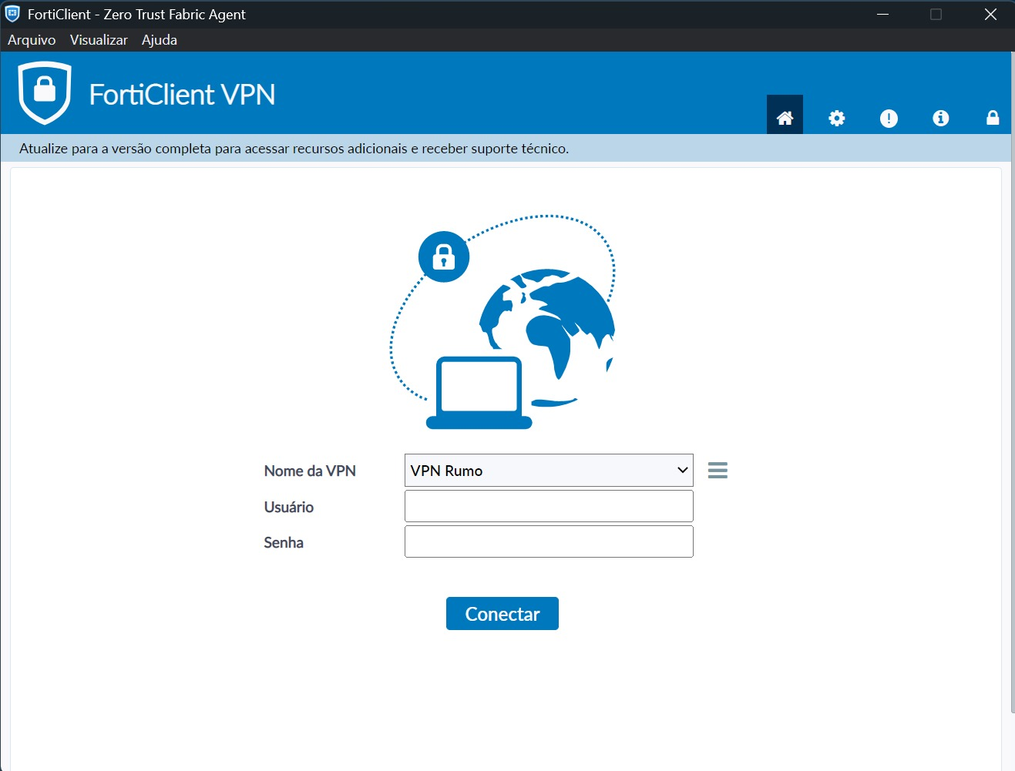Viewport: 1015px width, 771px height.
Task: Click the padlock icon in the header
Action: 993,118
